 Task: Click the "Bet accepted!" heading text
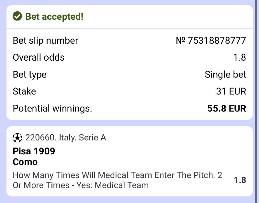(x=54, y=17)
